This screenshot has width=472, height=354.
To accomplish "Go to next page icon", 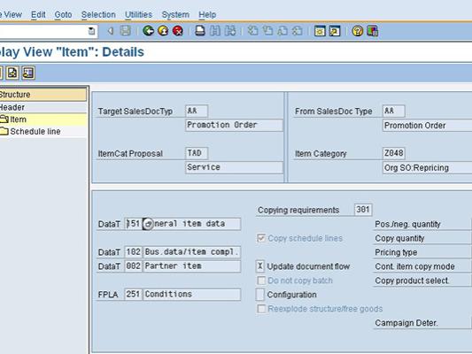I will (282, 31).
